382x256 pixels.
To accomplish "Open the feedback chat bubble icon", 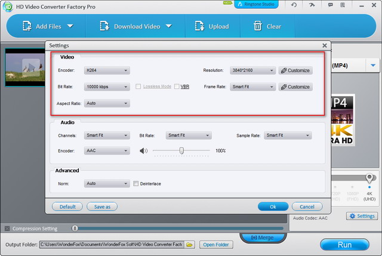I will pos(331,5).
